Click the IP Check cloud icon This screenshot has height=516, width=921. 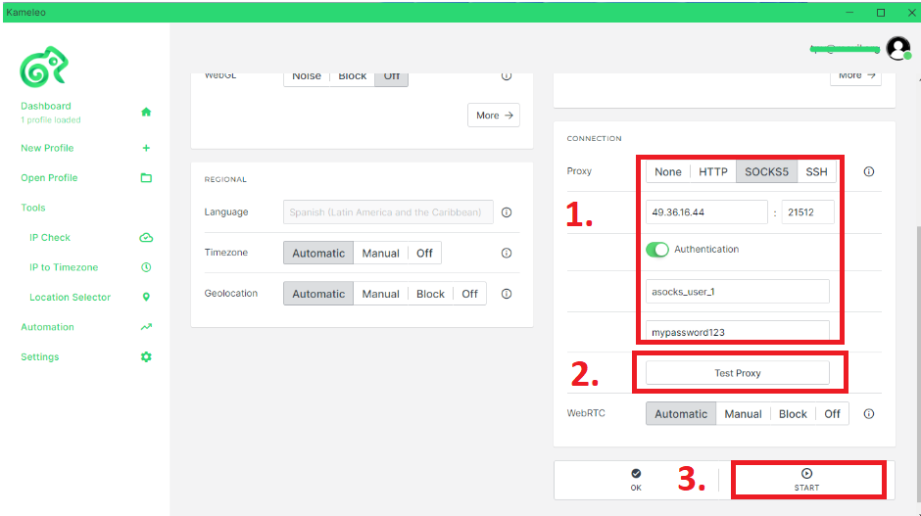pyautogui.click(x=146, y=238)
